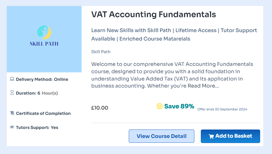Click the Save 89% discount label
Viewport: 272px width, 154px height.
(x=179, y=106)
